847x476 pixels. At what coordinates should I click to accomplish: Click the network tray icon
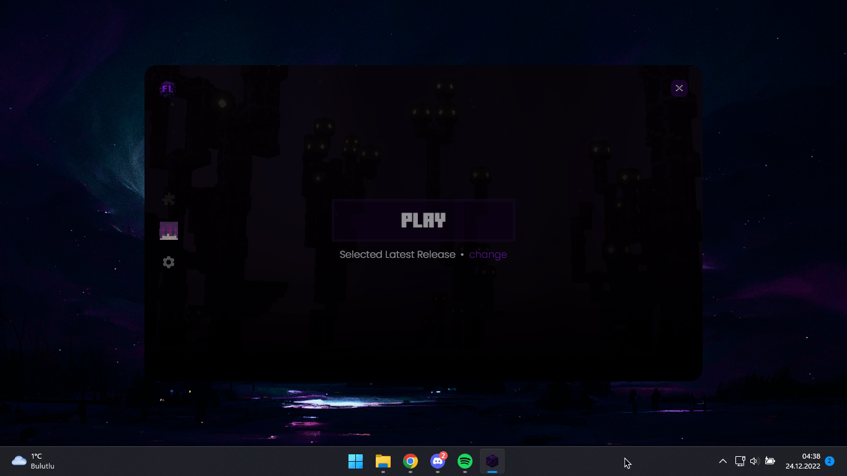[x=740, y=461]
